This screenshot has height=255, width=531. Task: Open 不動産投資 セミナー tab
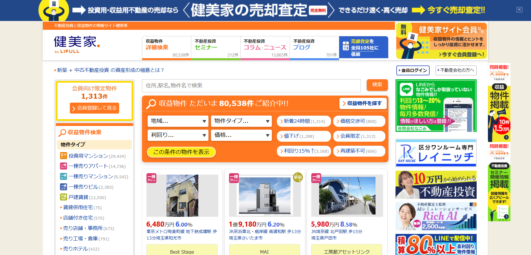216,48
